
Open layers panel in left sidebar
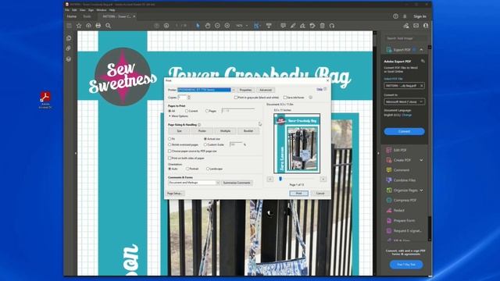(x=69, y=59)
